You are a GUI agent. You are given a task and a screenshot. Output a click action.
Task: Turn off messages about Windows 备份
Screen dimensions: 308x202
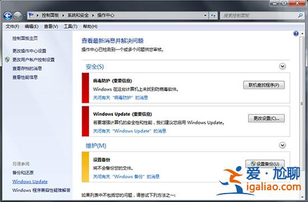tap(126, 176)
